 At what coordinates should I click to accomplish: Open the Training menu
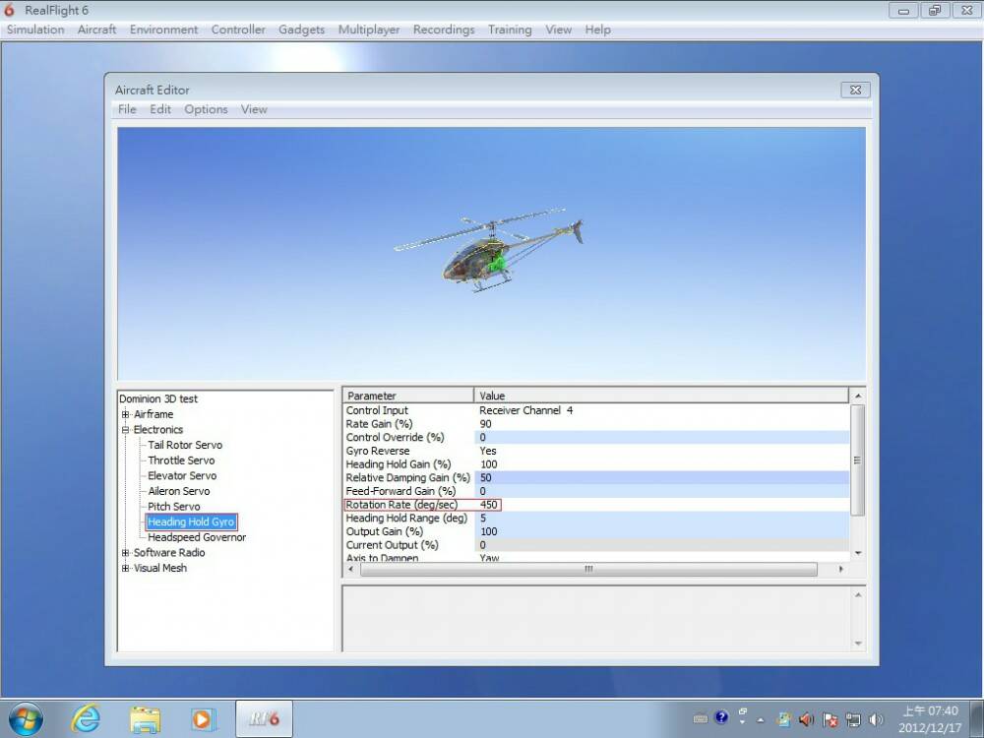510,30
